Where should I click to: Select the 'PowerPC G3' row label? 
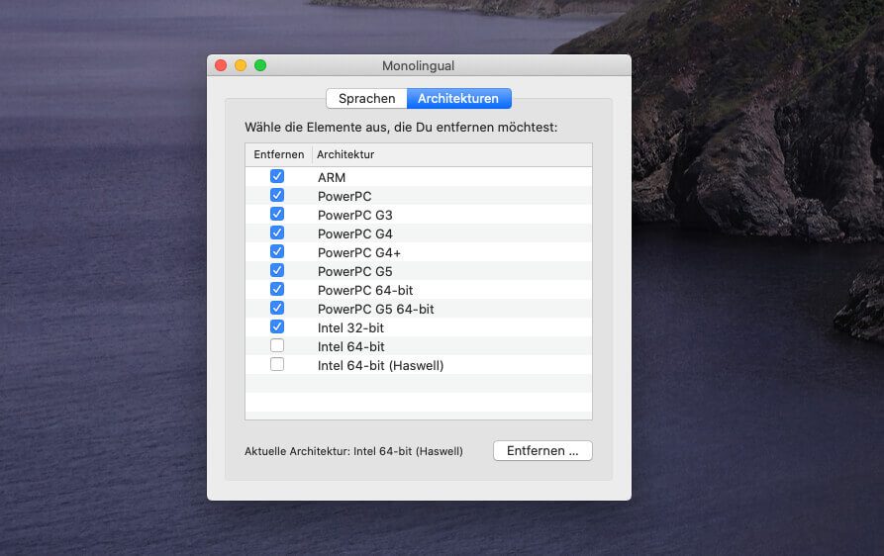[x=355, y=216]
